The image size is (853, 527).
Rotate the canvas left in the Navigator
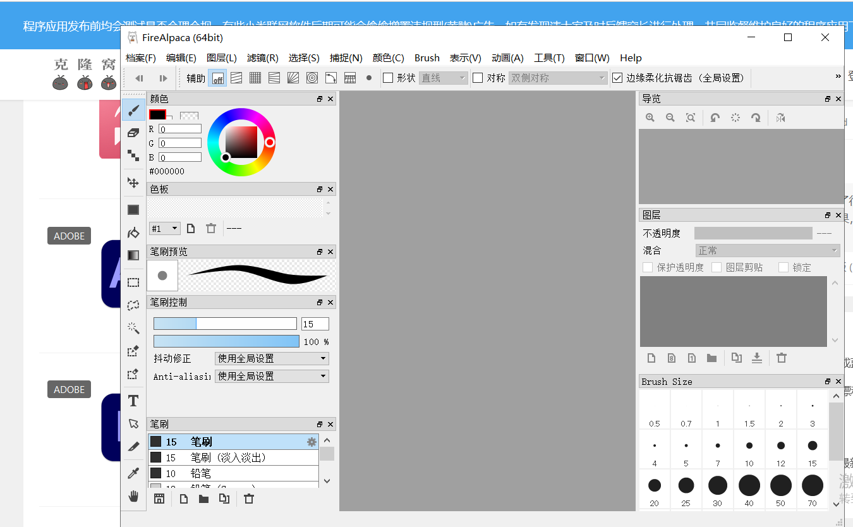click(x=715, y=118)
